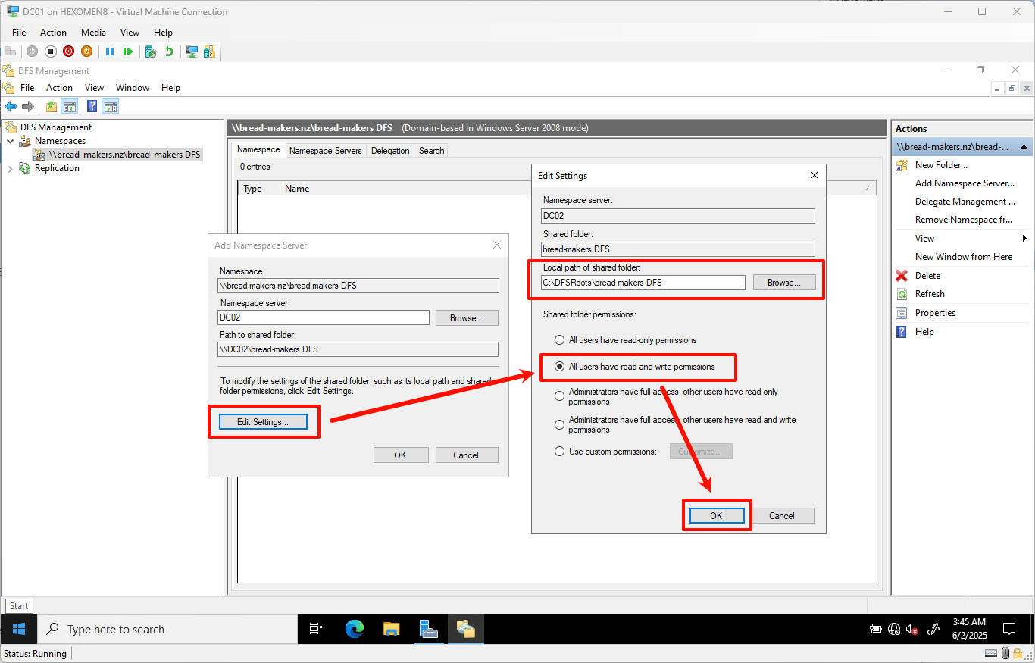This screenshot has width=1035, height=663.
Task: Click the Up One Level folder icon
Action: (52, 106)
